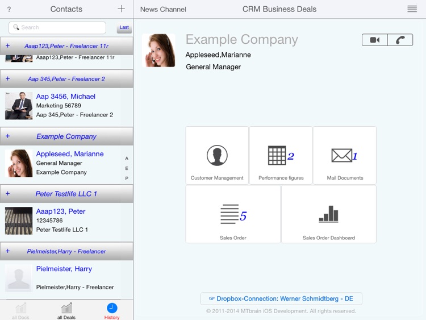This screenshot has width=426, height=320.
Task: Switch to the all Docs tab
Action: coord(20,311)
